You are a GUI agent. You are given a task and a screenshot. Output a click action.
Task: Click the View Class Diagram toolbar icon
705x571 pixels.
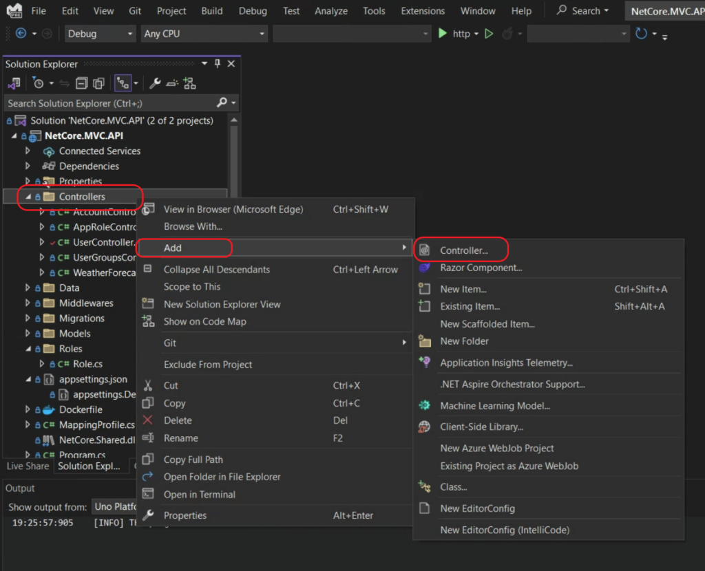point(189,83)
